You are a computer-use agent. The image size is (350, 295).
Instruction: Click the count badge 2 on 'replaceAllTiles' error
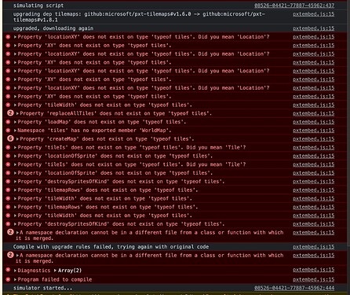click(10, 113)
